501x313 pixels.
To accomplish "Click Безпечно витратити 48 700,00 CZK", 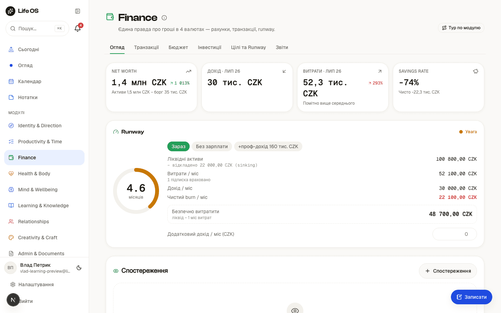I will point(451,214).
